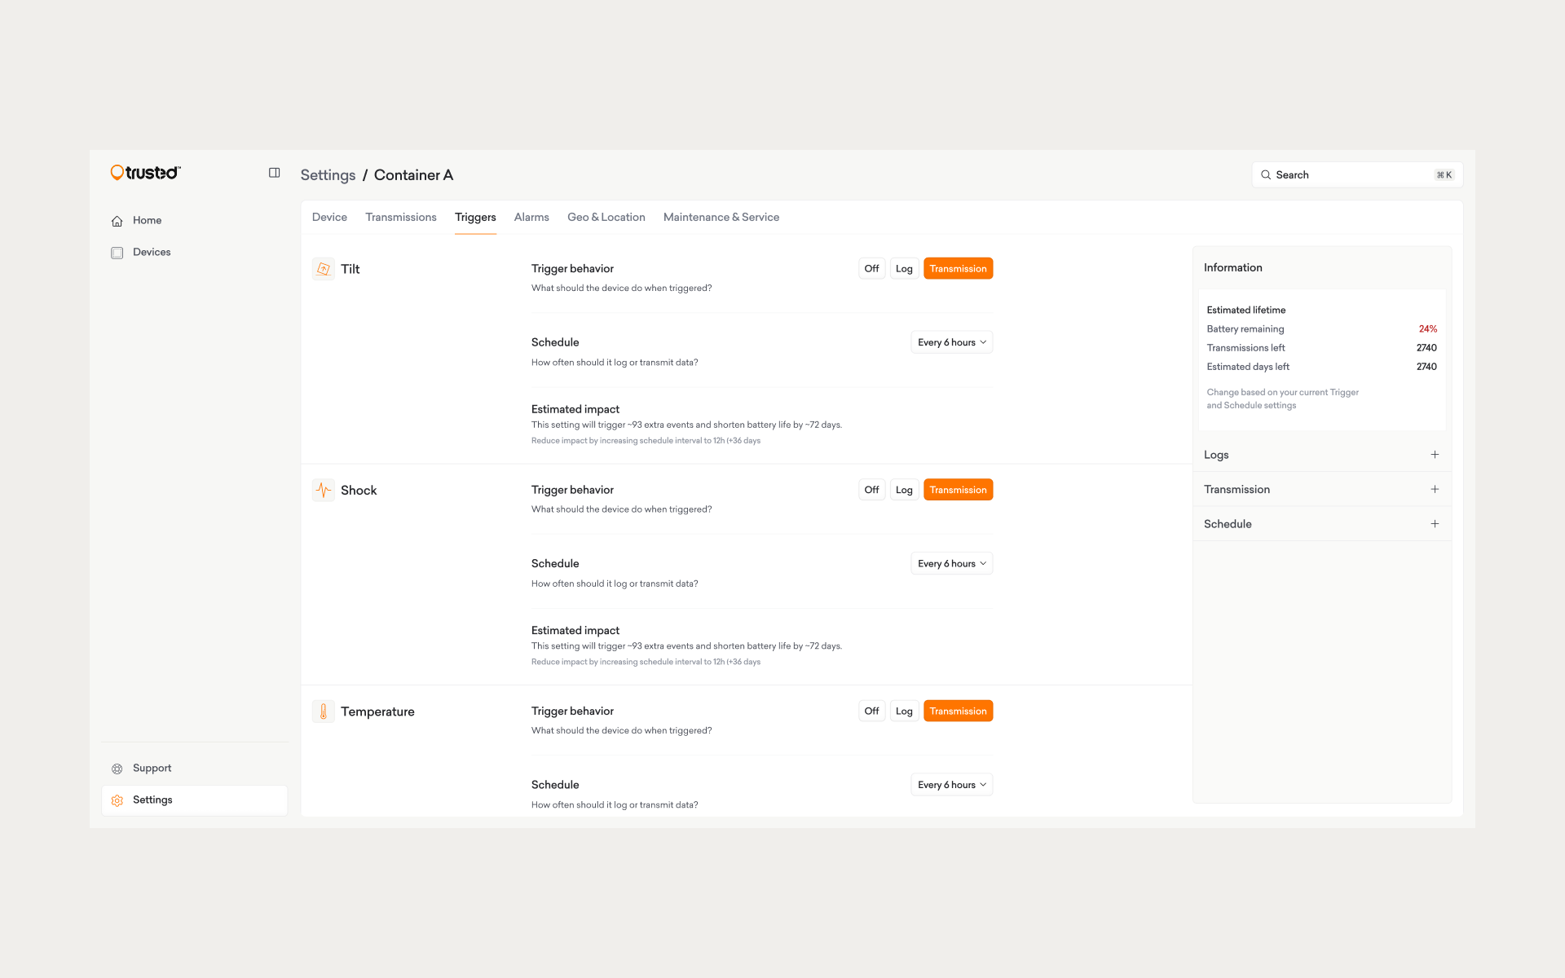Set Temperature trigger behavior to Transmission
The image size is (1565, 978).
(958, 711)
